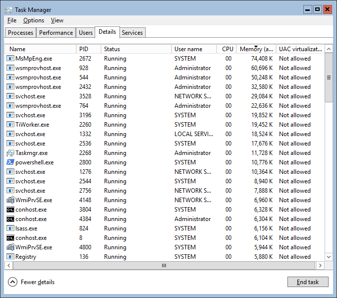Viewport: 337px width, 298px height.
Task: Select the Details tab
Action: 107,32
